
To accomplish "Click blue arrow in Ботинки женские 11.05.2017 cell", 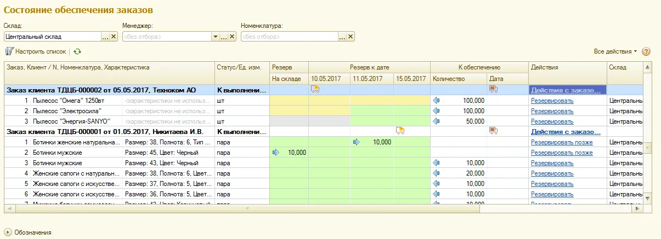I will tap(357, 142).
